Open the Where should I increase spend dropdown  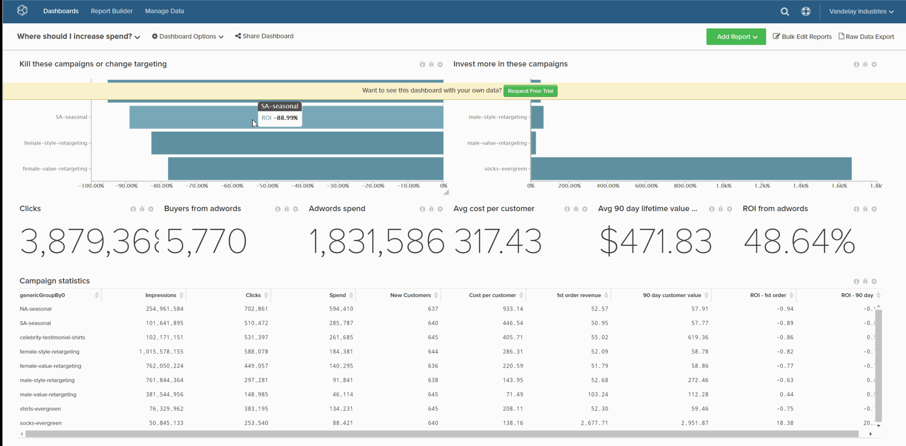click(78, 36)
